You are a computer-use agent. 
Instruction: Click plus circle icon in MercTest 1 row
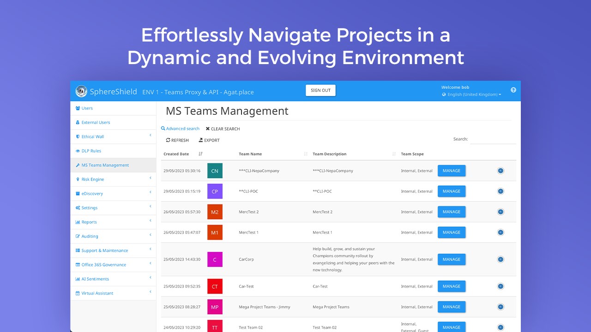[x=501, y=232]
